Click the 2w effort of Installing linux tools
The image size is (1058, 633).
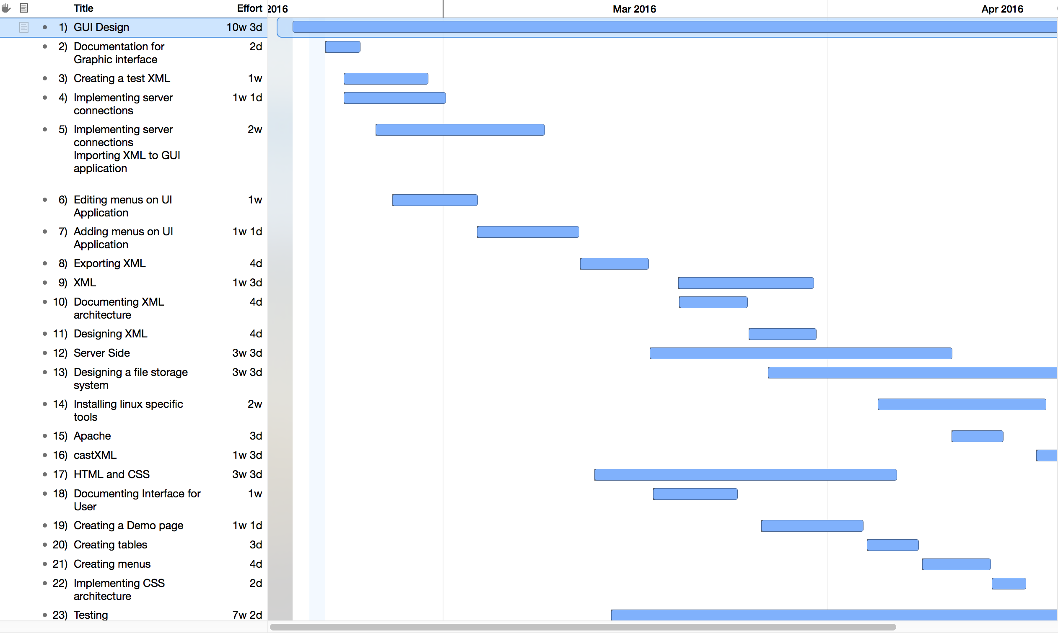pyautogui.click(x=254, y=404)
